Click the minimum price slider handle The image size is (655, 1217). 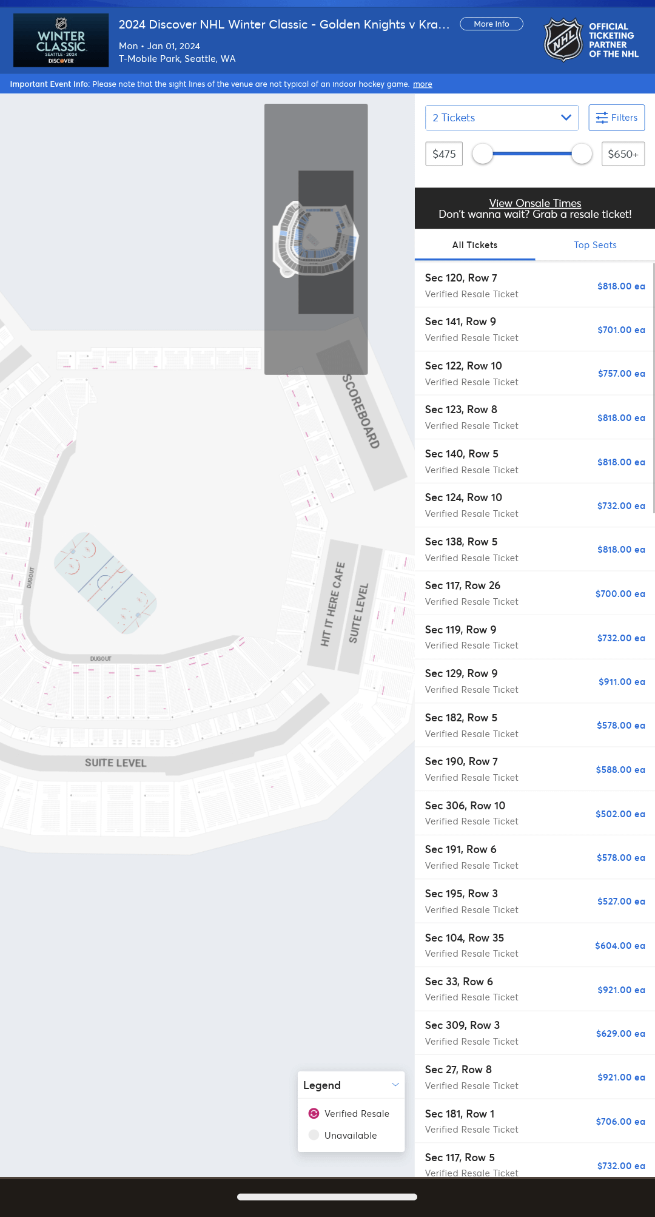click(483, 154)
